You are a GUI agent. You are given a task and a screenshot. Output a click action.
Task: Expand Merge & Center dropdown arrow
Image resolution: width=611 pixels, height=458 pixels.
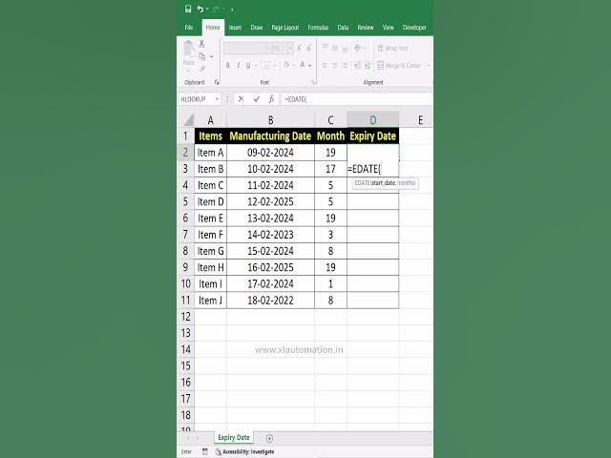[429, 66]
